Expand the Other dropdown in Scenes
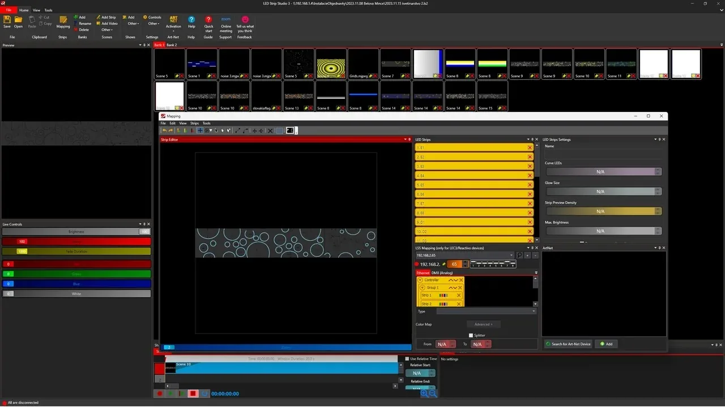This screenshot has width=725, height=407. pyautogui.click(x=107, y=30)
